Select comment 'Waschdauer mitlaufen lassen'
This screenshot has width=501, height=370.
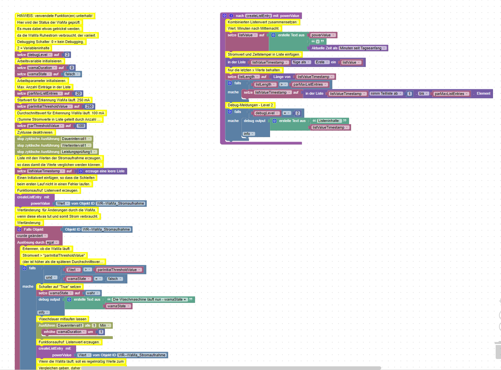click(62, 319)
